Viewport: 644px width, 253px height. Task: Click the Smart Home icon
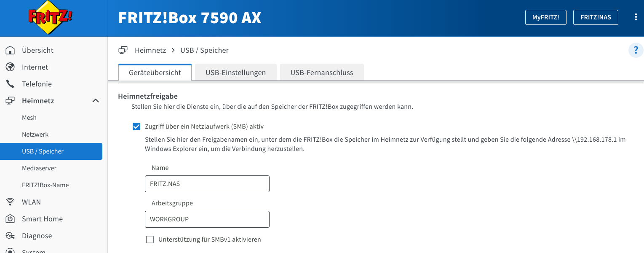point(10,219)
